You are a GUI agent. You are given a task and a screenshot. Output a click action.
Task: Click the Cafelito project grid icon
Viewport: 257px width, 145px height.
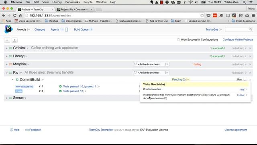pos(10,48)
